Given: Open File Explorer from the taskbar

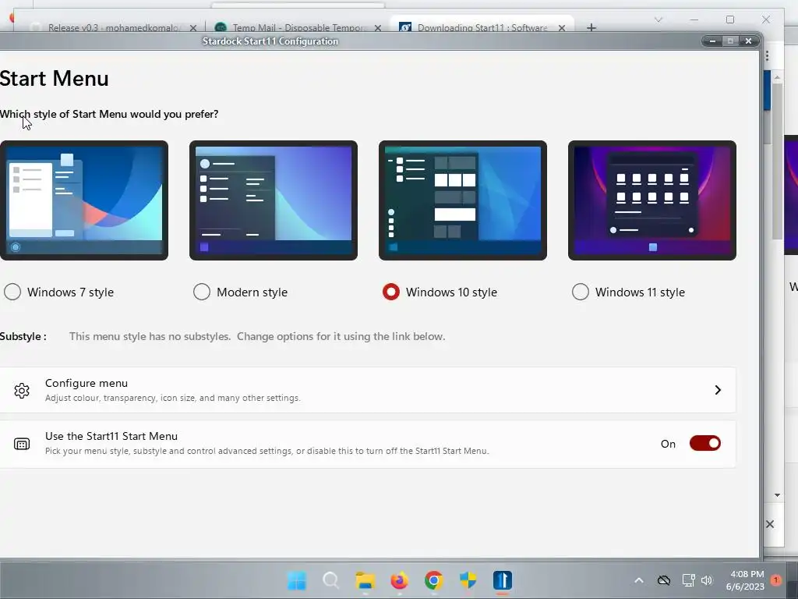Looking at the screenshot, I should [365, 580].
